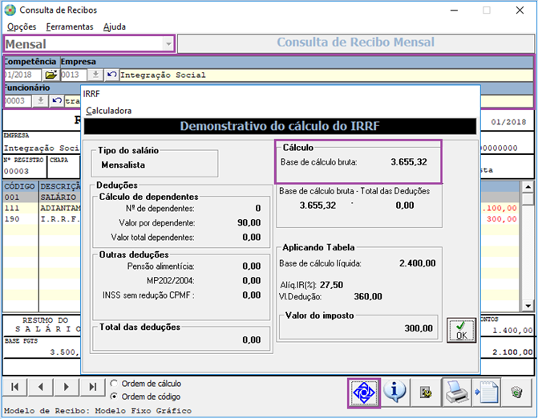Select the row with code 001 SALÁRIO
Image resolution: width=538 pixels, height=419 pixels.
[x=42, y=197]
